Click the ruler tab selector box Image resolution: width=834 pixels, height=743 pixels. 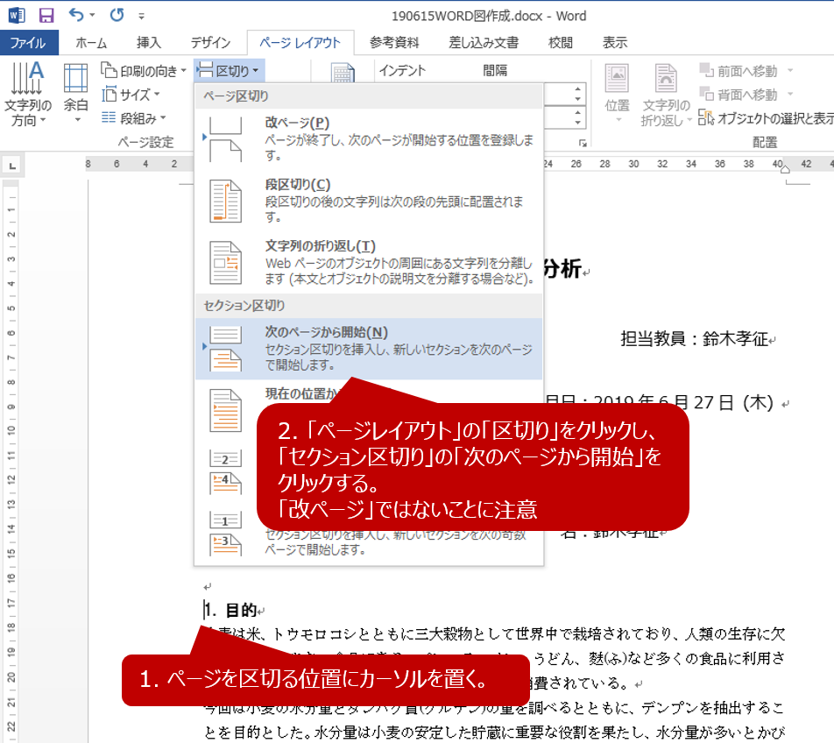(x=12, y=164)
